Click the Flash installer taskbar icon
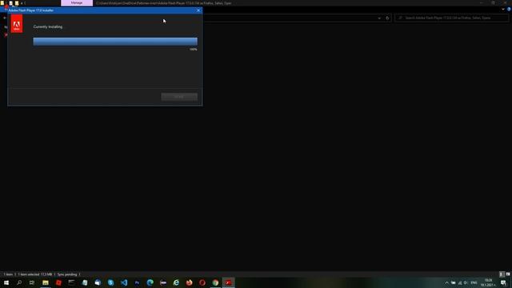 (x=229, y=282)
